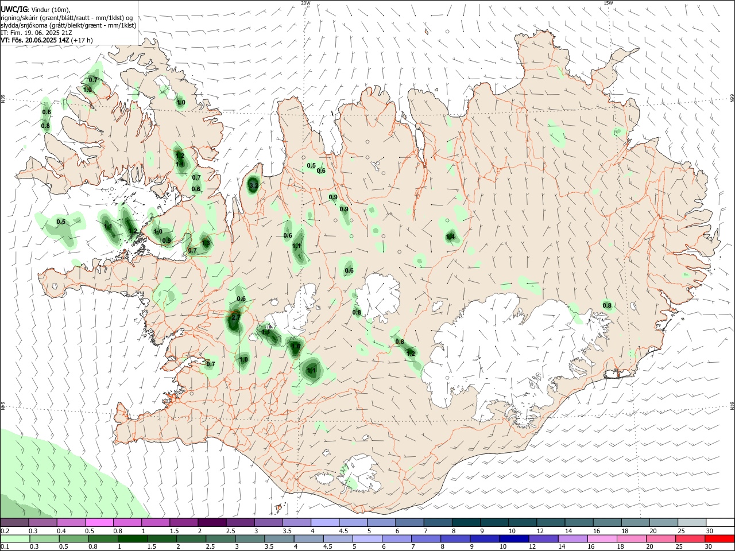Select the lilac 14 swatch in lower legend row

[573, 539]
